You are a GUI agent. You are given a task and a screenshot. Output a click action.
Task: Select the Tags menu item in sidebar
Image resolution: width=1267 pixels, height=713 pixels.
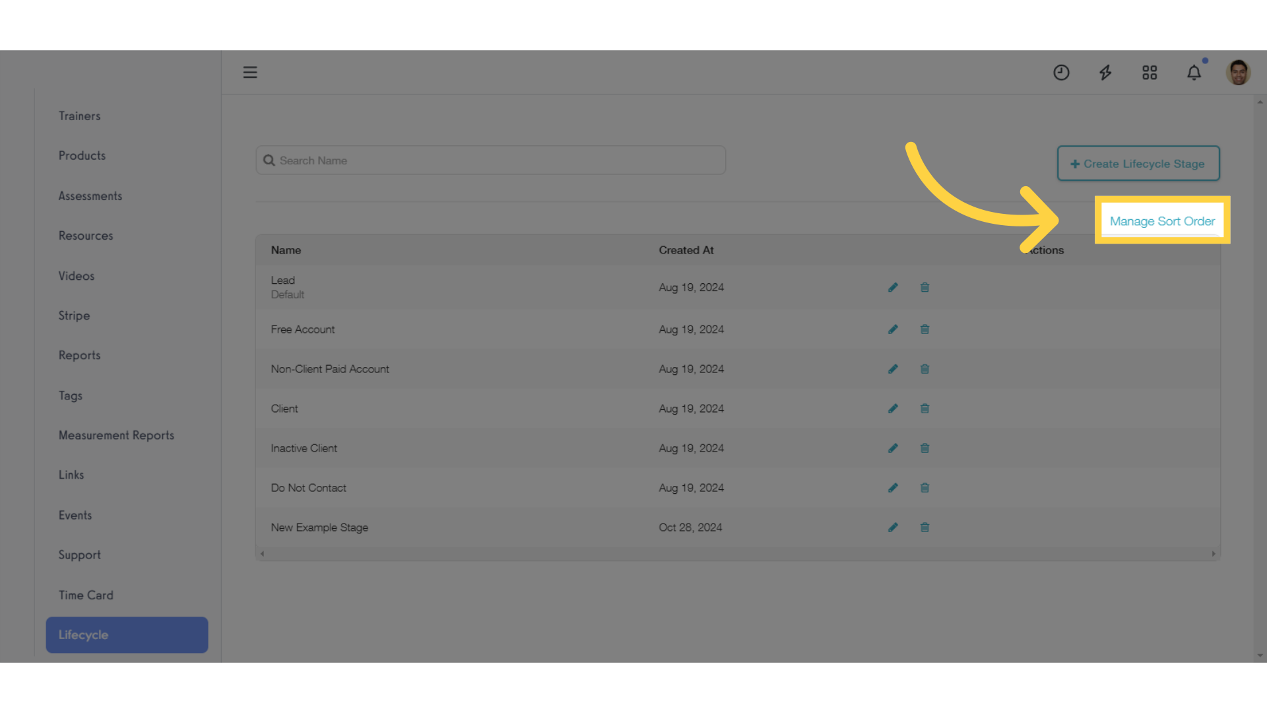tap(71, 395)
